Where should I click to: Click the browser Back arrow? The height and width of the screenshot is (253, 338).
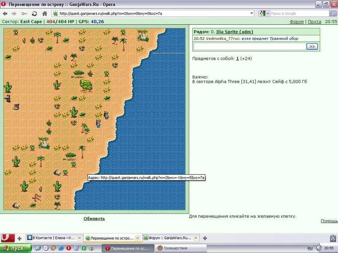5,13
